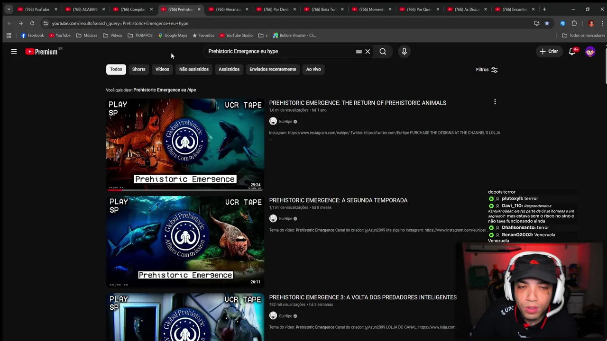This screenshot has height=341, width=607.
Task: Open the TRAMPOS bookmark folder
Action: pyautogui.click(x=140, y=36)
